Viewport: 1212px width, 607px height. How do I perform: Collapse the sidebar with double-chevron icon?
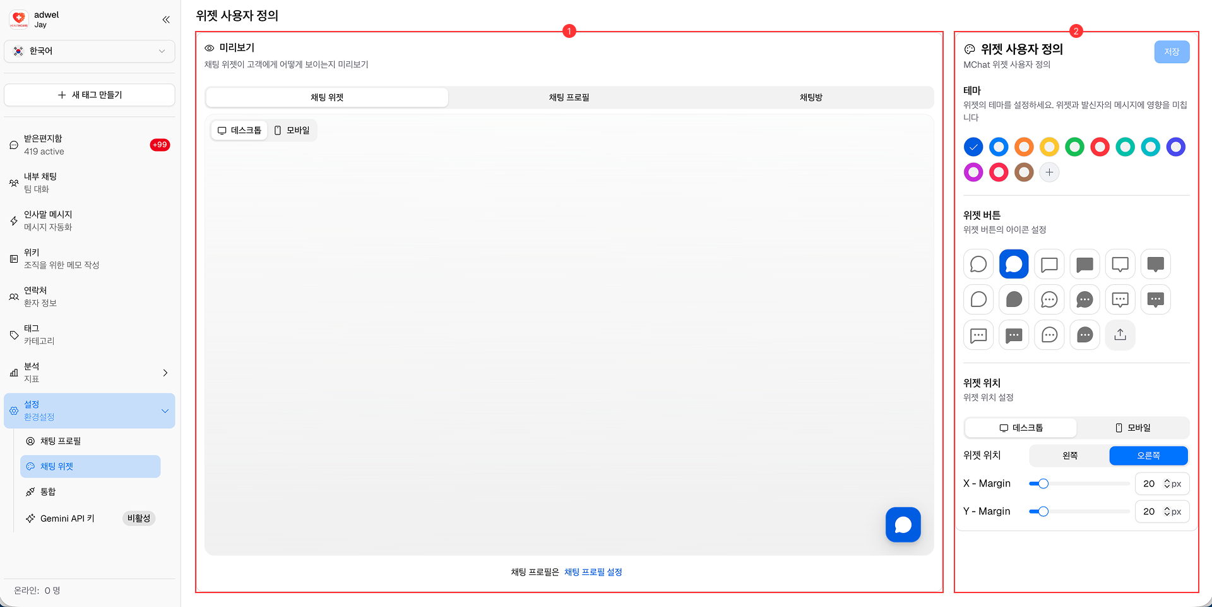pos(166,20)
